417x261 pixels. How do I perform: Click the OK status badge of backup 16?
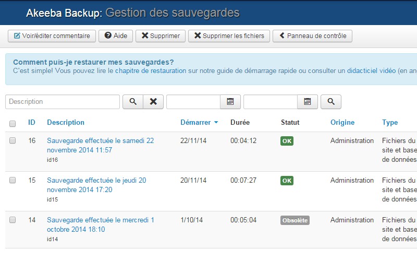(287, 141)
